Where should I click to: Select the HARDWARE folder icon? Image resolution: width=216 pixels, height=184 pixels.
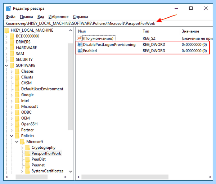coord(12,48)
